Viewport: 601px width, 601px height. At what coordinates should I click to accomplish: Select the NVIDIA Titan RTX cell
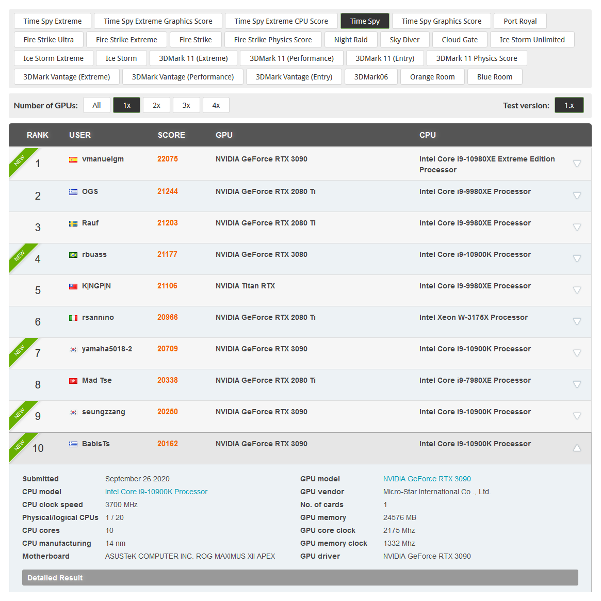coord(246,286)
